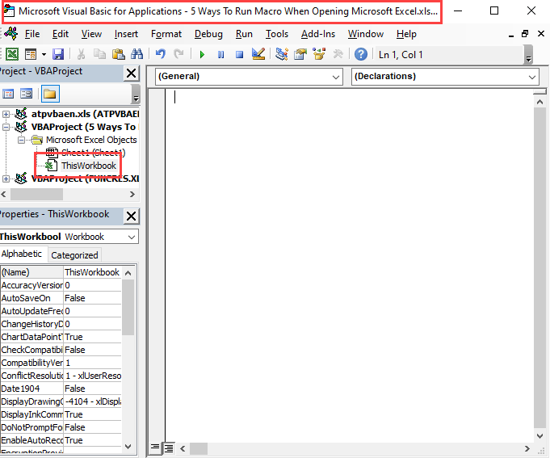
Task: Click the Reset stop icon
Action: tap(240, 55)
